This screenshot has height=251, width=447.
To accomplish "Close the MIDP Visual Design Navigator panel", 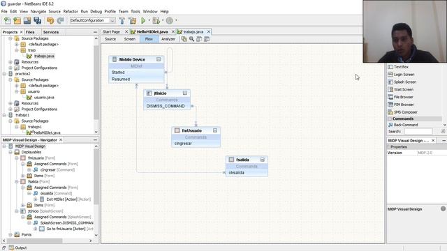I will click(61, 139).
